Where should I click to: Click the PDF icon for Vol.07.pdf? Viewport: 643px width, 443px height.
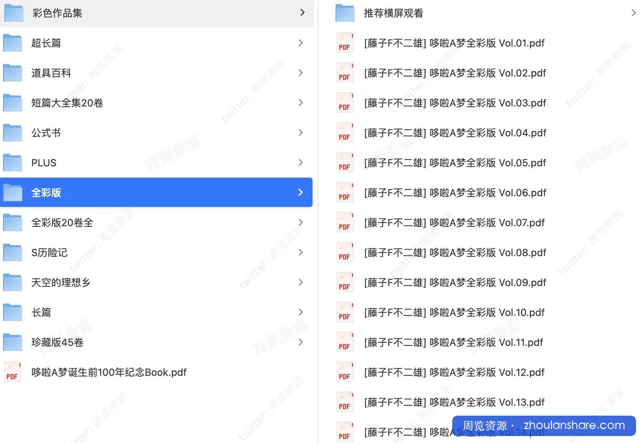coord(345,223)
